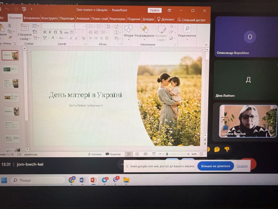The height and width of the screenshot is (209, 278).
Task: Click the zoom slider handle
Action: click(x=167, y=154)
